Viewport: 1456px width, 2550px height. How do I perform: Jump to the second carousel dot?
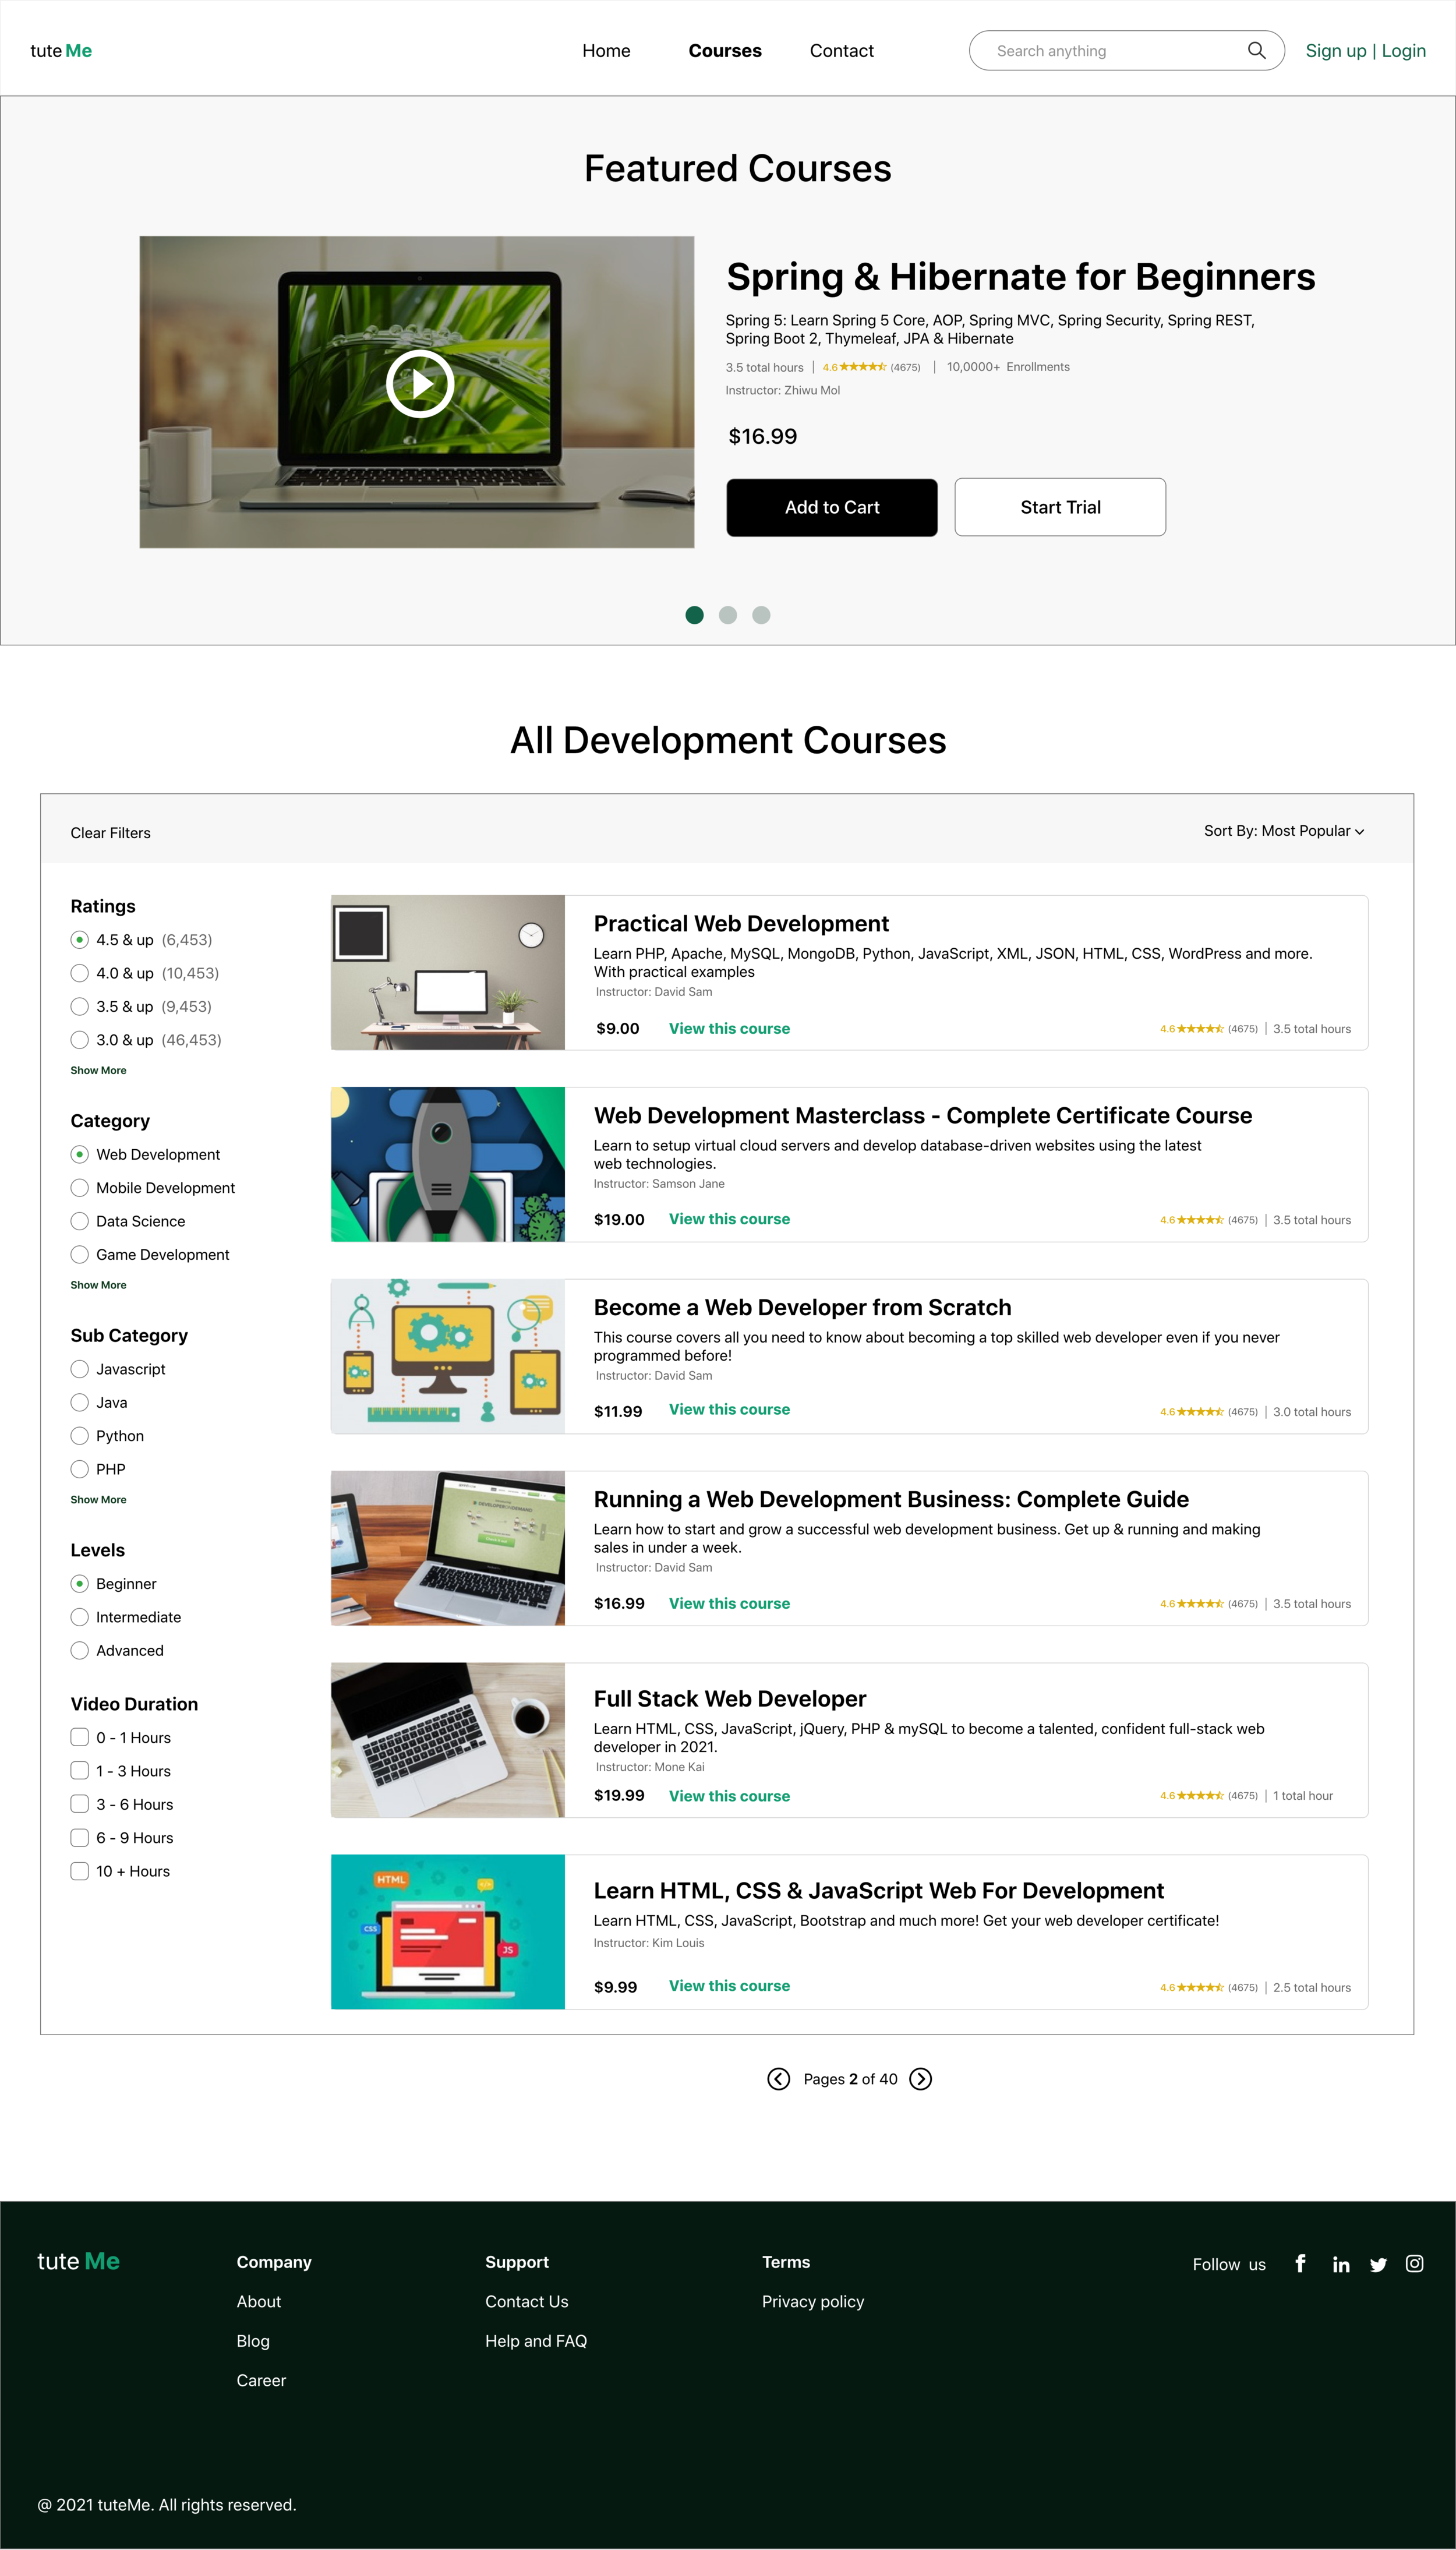pyautogui.click(x=728, y=615)
